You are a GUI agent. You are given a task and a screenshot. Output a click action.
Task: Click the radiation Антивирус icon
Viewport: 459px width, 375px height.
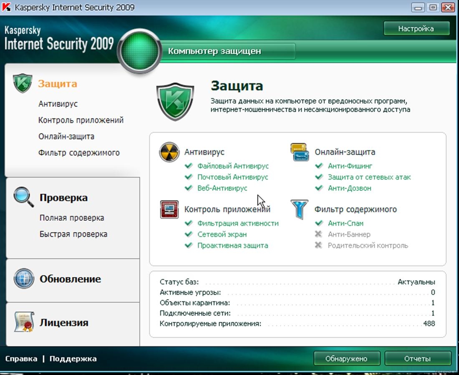click(x=169, y=152)
